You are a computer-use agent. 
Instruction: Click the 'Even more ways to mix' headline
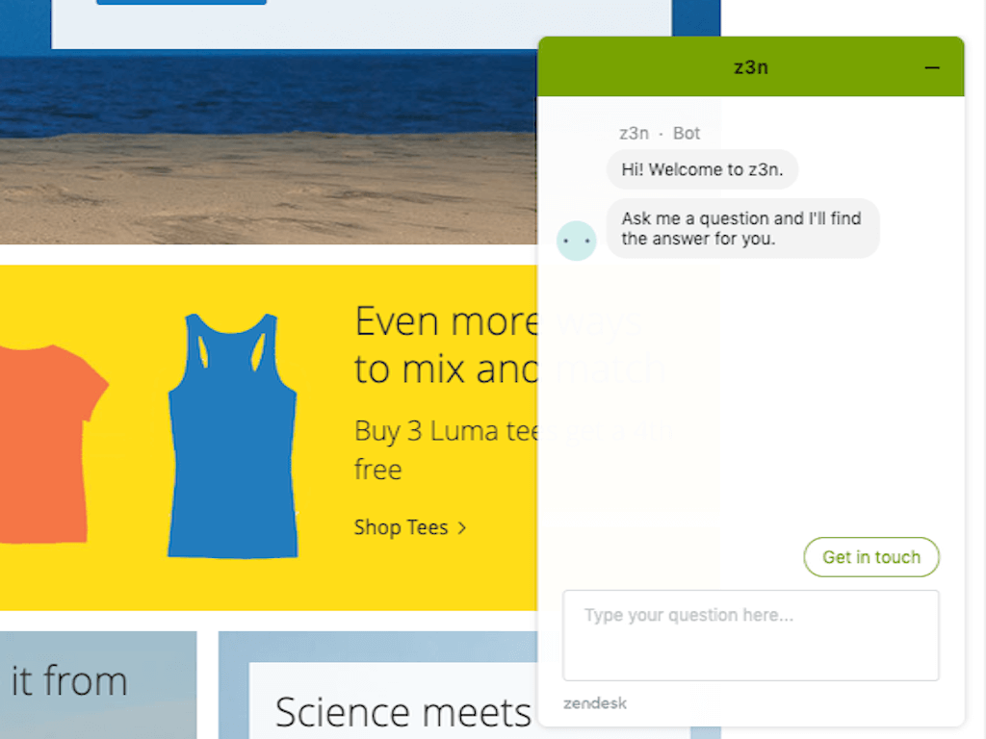point(447,345)
